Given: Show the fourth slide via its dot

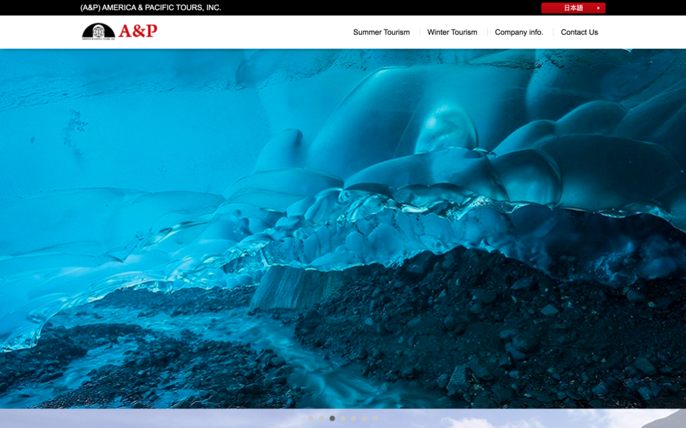Looking at the screenshot, I should (x=343, y=419).
